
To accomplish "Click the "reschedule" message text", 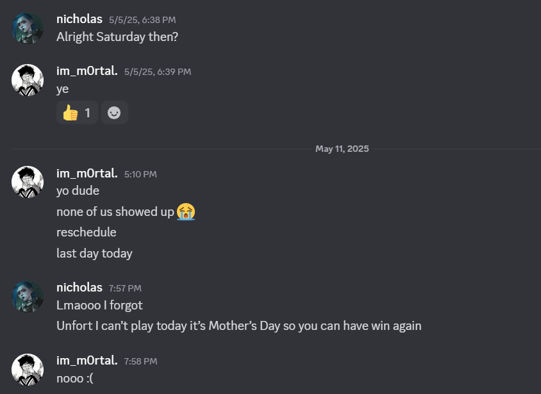I will (x=87, y=232).
